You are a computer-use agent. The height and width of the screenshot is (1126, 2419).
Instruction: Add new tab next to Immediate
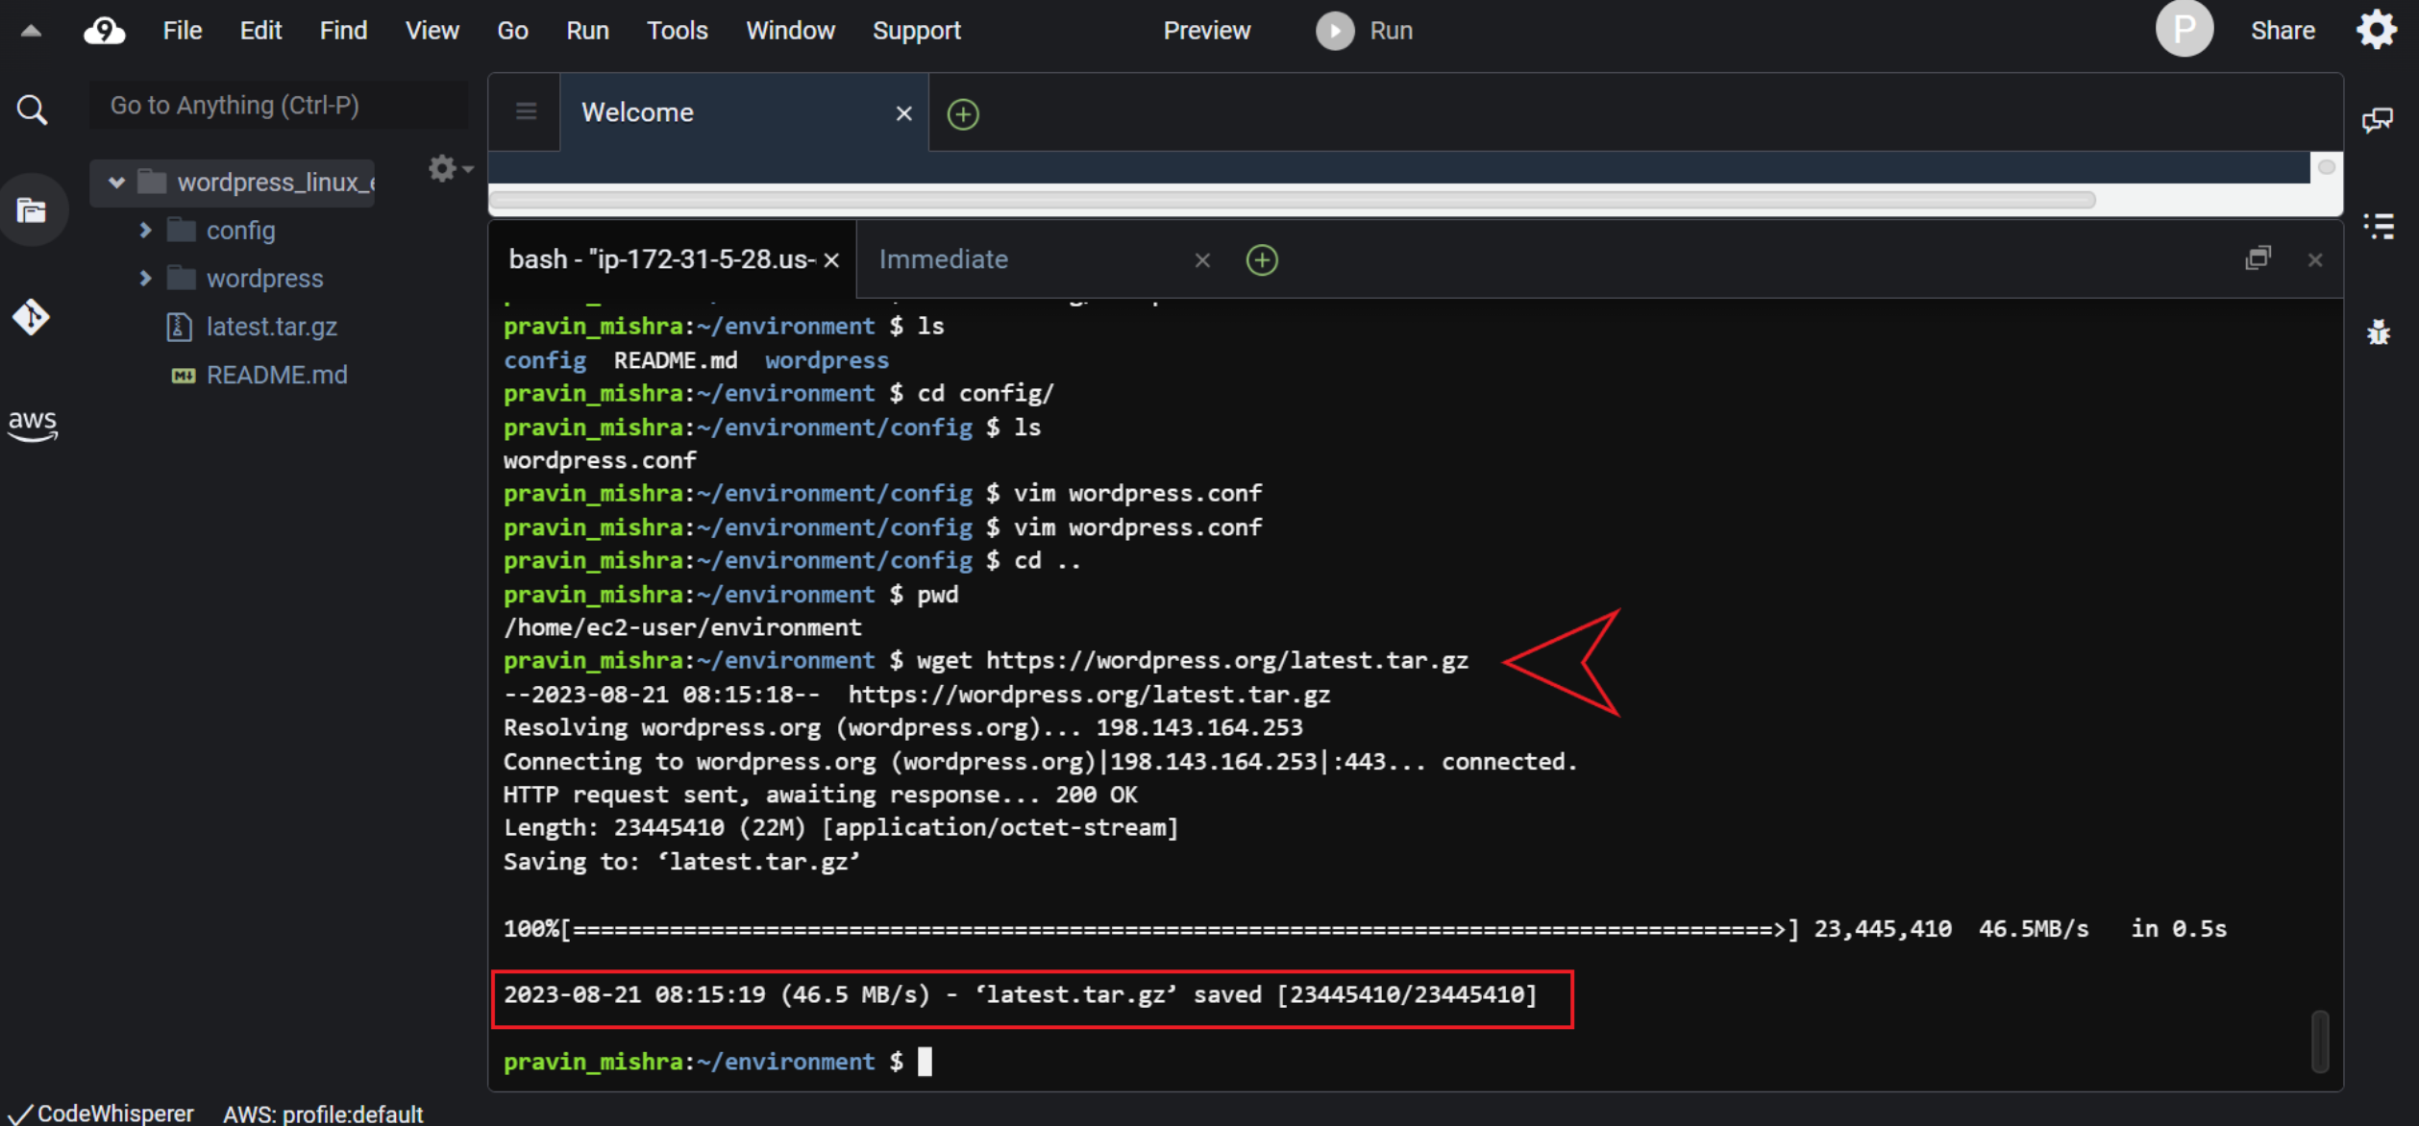click(1262, 259)
